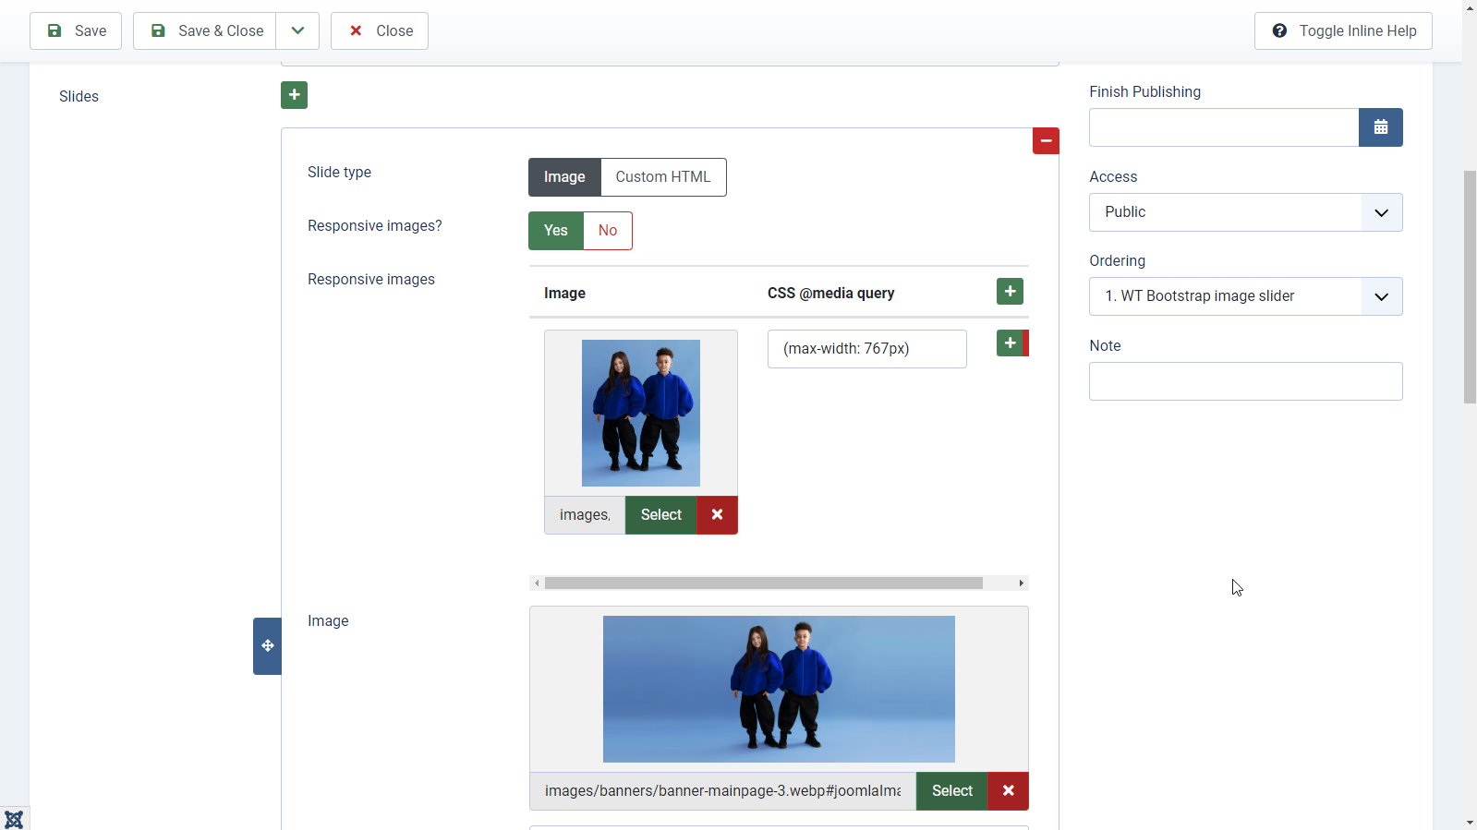Open the Save & Close dropdown arrow
This screenshot has height=830, width=1477.
point(297,30)
